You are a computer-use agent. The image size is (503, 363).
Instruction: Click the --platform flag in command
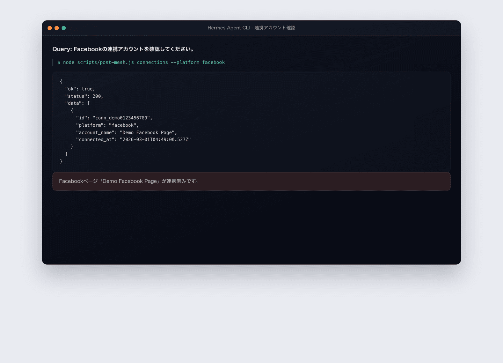185,62
